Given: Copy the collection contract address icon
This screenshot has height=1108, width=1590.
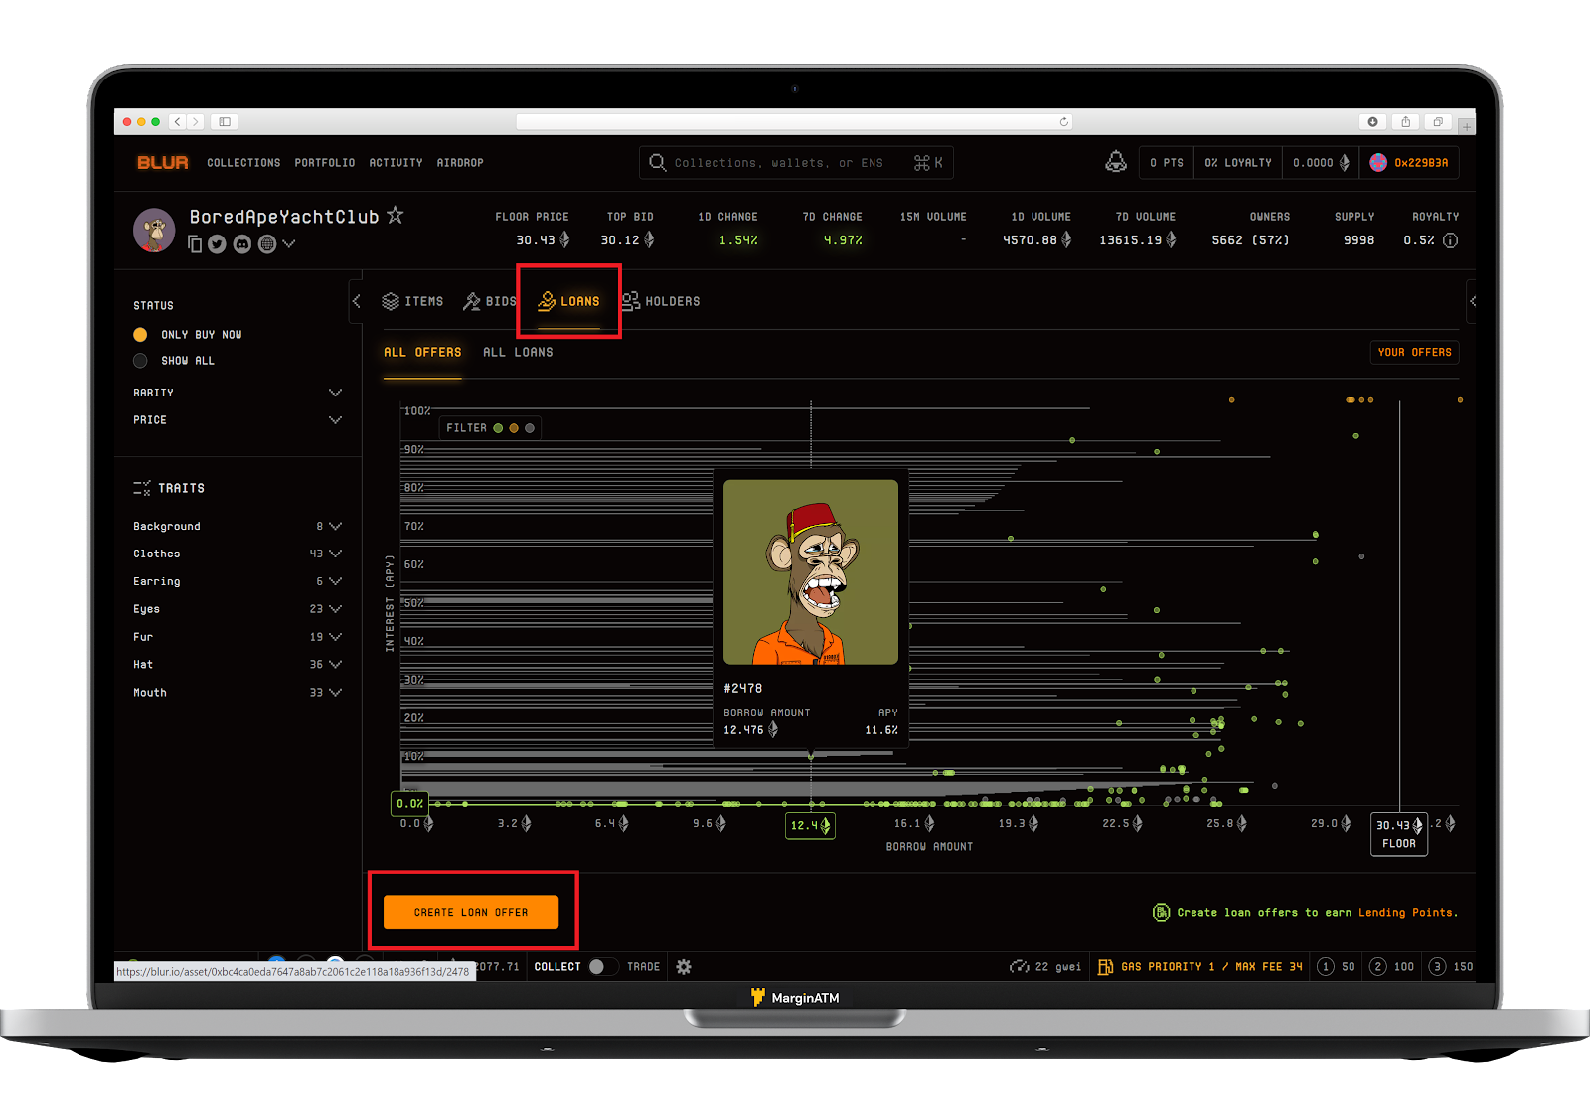Looking at the screenshot, I should [195, 244].
